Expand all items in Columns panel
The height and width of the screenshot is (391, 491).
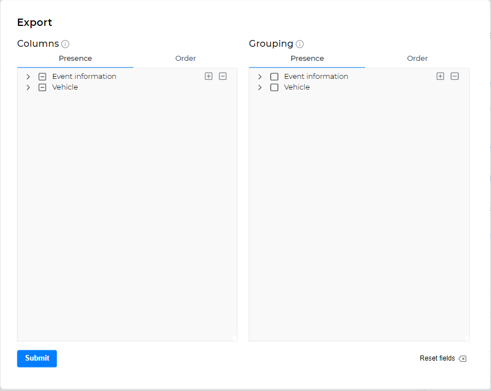coord(209,76)
